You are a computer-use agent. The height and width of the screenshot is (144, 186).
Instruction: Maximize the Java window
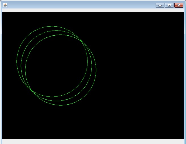[169, 5]
